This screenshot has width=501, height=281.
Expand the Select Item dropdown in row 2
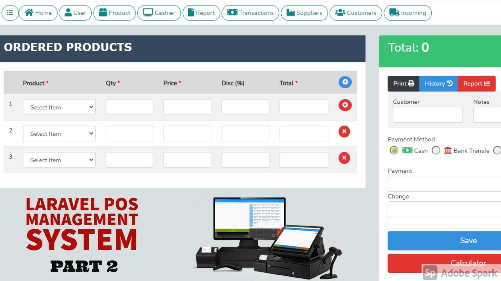coord(59,133)
